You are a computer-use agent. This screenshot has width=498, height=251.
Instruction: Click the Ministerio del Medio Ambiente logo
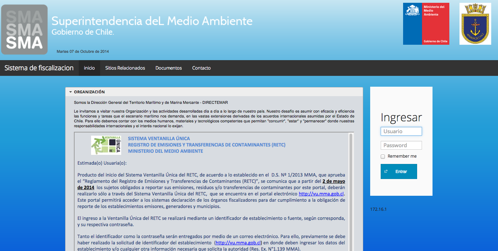coord(426,24)
